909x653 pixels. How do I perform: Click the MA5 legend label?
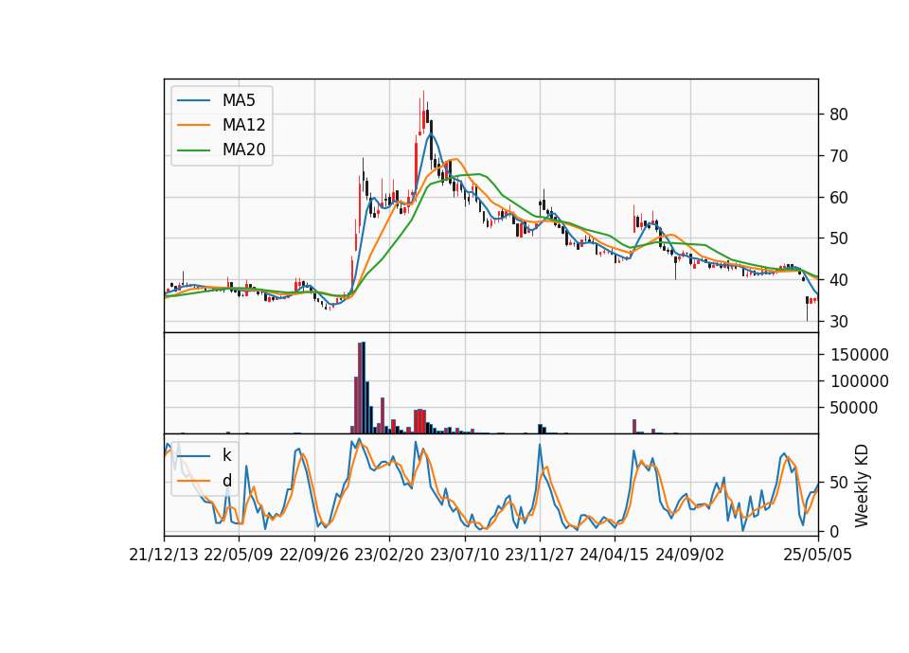[x=239, y=100]
